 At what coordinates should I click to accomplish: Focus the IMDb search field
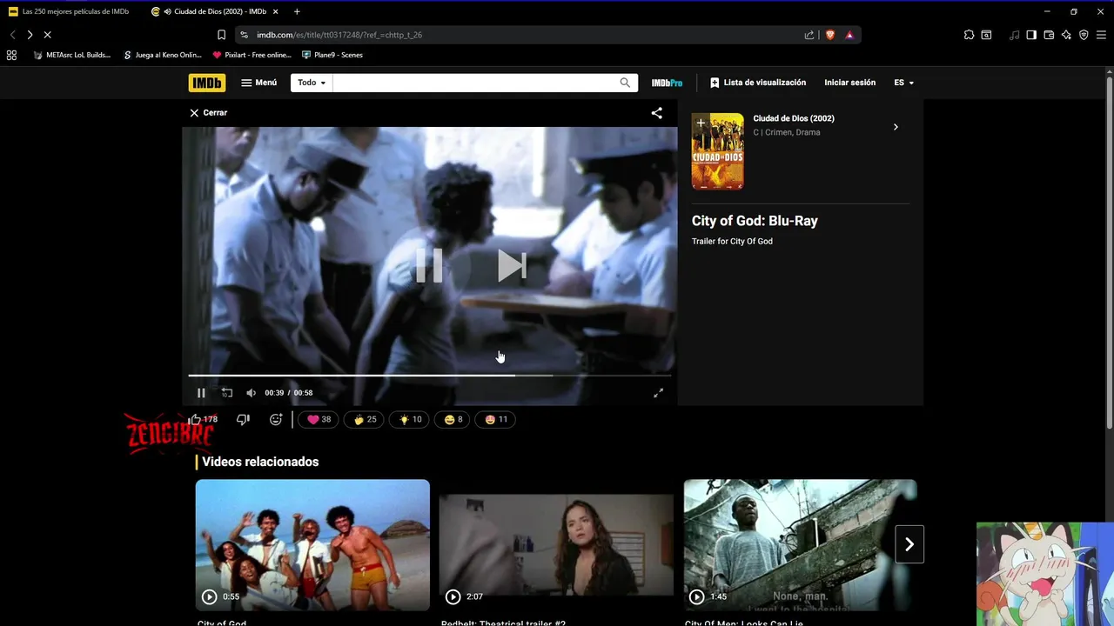coord(473,83)
